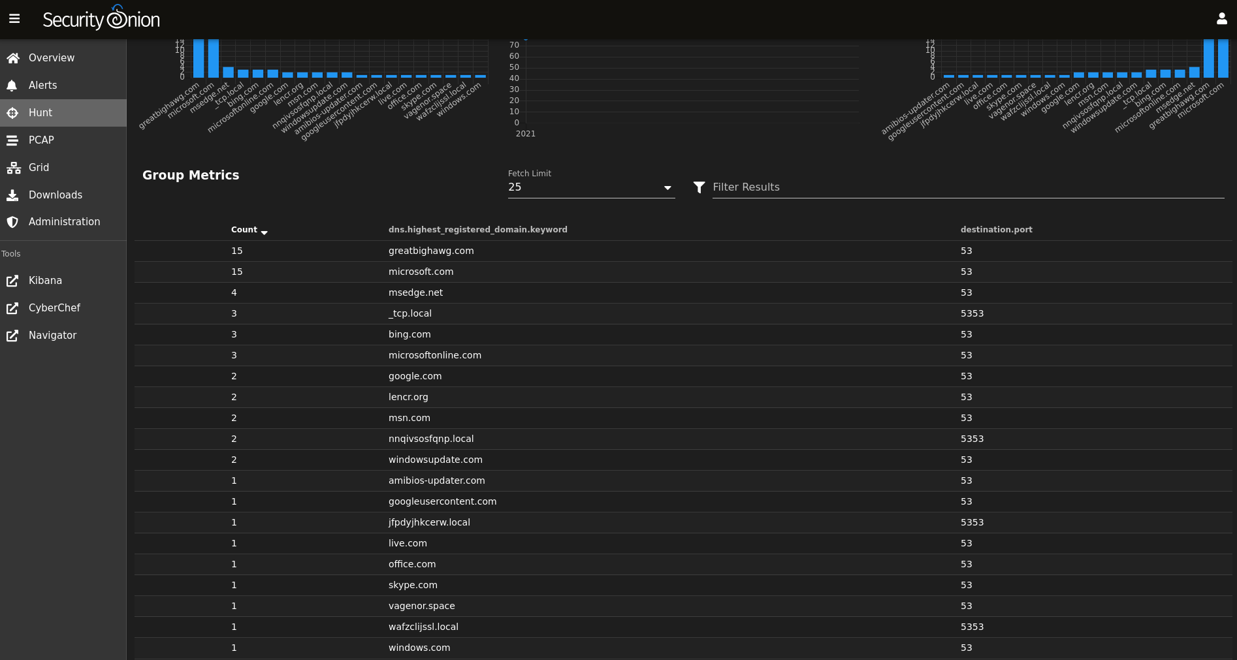The height and width of the screenshot is (660, 1237).
Task: Click the msn.com domain cell
Action: pos(410,418)
